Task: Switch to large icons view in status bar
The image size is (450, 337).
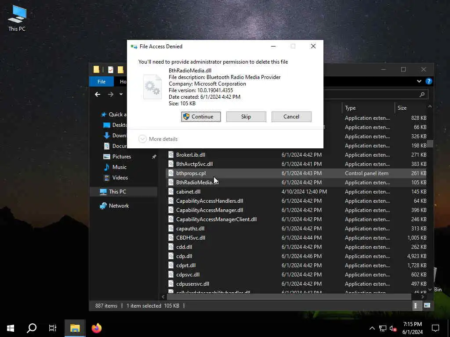Action: (427, 306)
